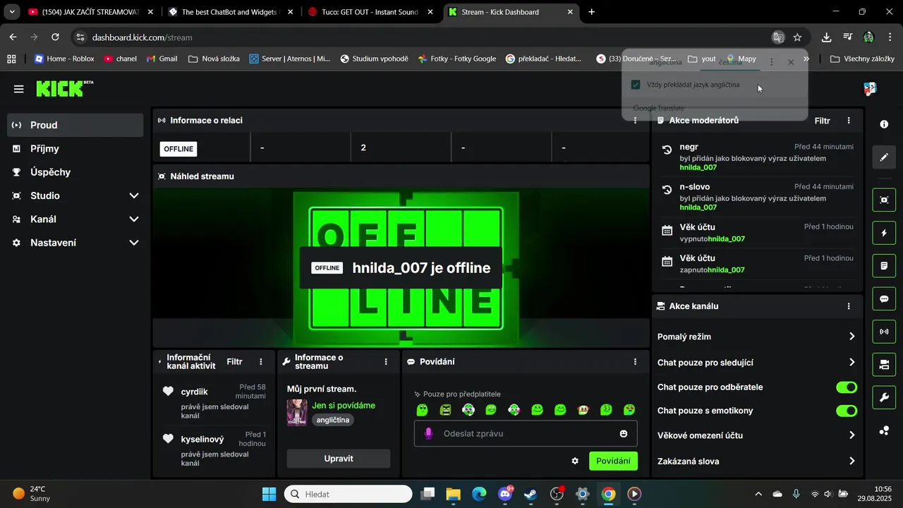Click the Odeslat zprávu message field
The width and height of the screenshot is (903, 508).
point(526,434)
